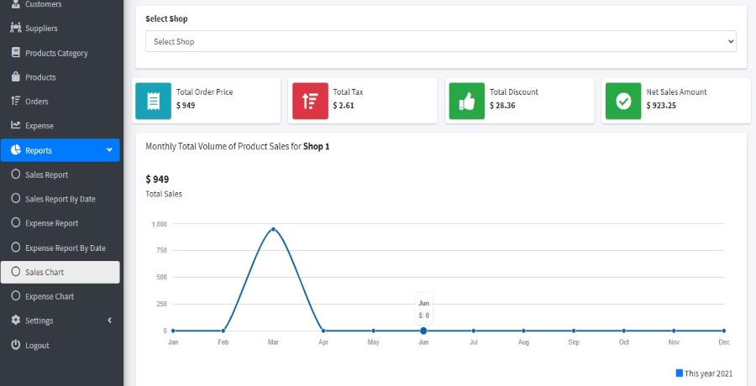Expand the Settings submenu arrow
The width and height of the screenshot is (756, 386).
109,321
